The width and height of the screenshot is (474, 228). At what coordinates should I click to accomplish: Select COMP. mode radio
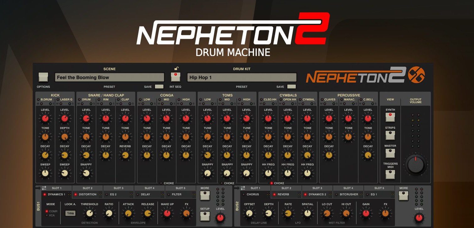pyautogui.click(x=47, y=211)
